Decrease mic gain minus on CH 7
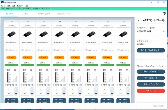The height and width of the screenshot is (110, 168). [x=112, y=94]
